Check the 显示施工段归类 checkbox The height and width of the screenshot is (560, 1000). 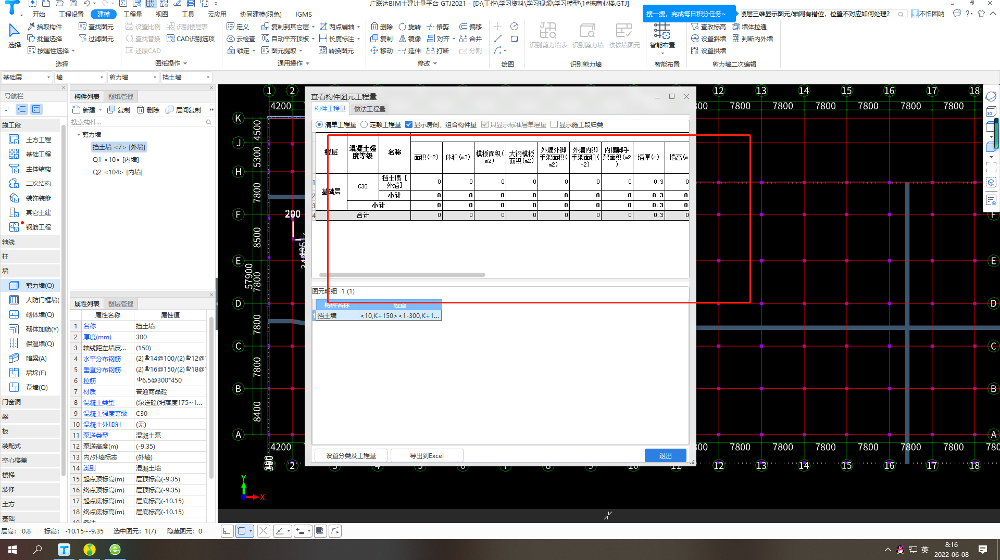[x=554, y=125]
